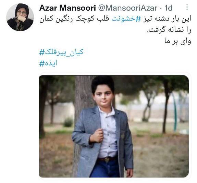Click the tweet text line 'وای بر ما'

178,41
